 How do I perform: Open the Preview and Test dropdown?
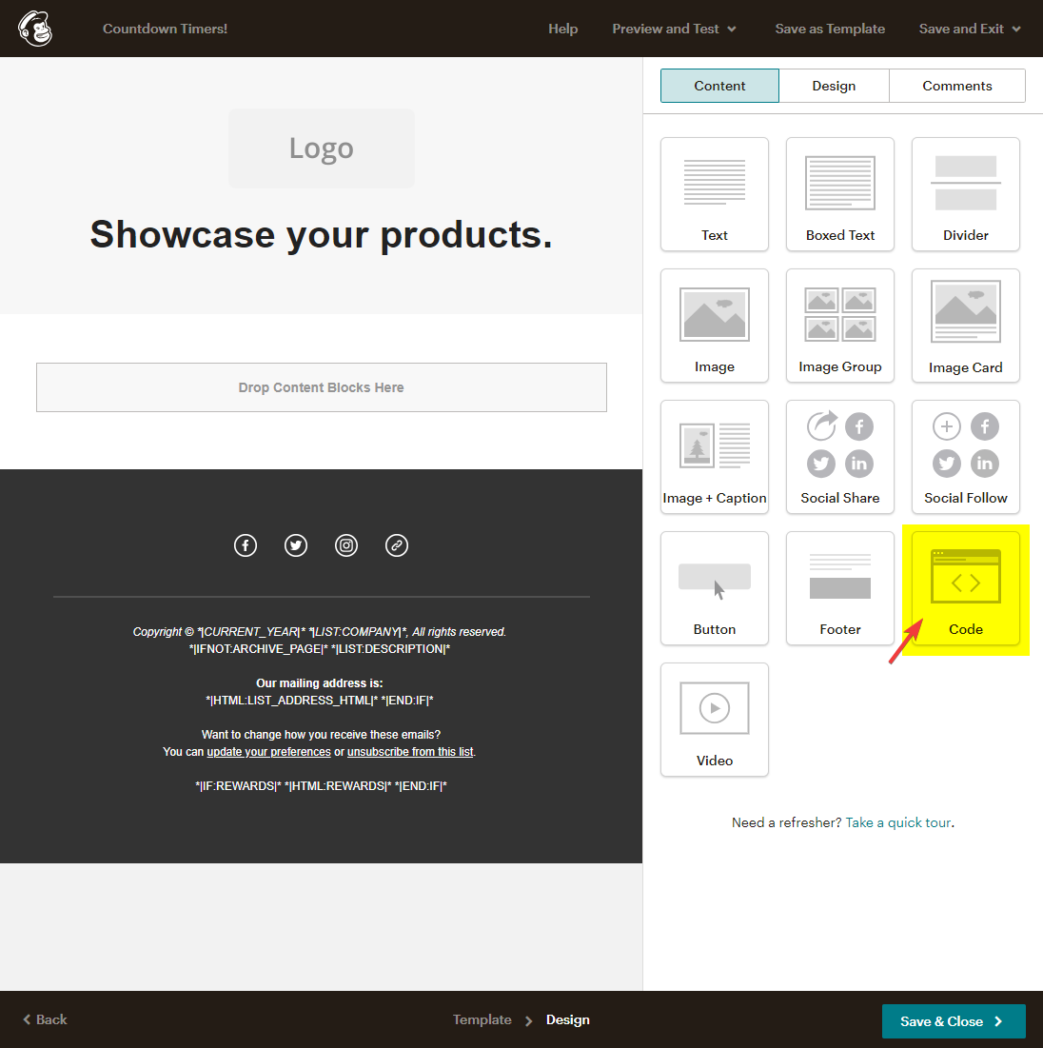(x=674, y=29)
